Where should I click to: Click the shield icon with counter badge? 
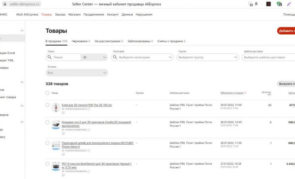250,4
